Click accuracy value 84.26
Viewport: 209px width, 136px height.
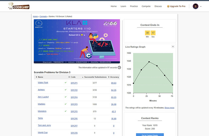(114, 90)
